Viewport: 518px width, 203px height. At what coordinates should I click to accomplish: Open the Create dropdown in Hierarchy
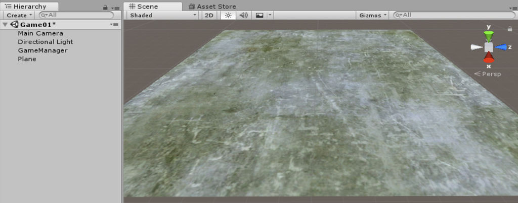click(20, 15)
